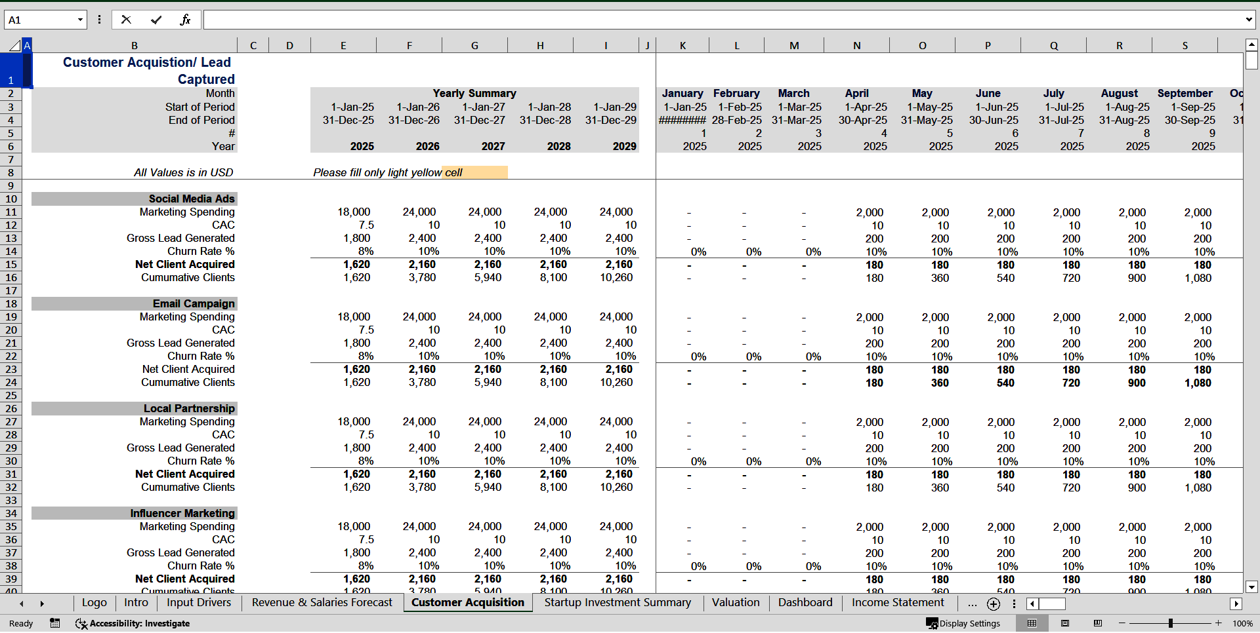Show more sheet tabs ellipsis

click(x=972, y=604)
